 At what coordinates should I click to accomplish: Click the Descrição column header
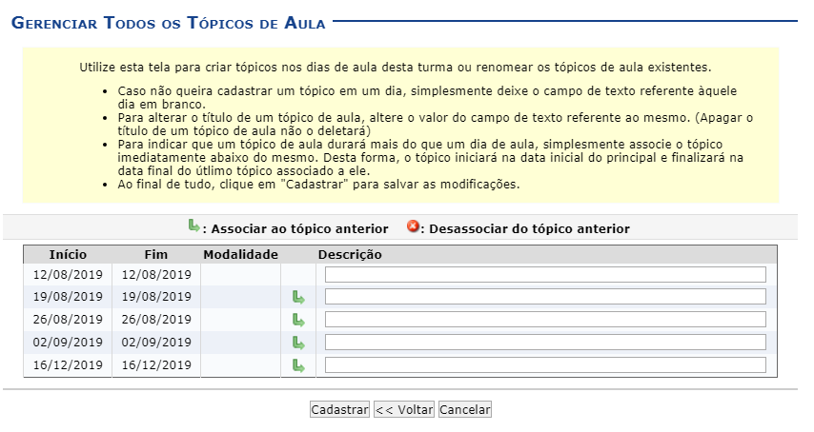[x=350, y=255]
